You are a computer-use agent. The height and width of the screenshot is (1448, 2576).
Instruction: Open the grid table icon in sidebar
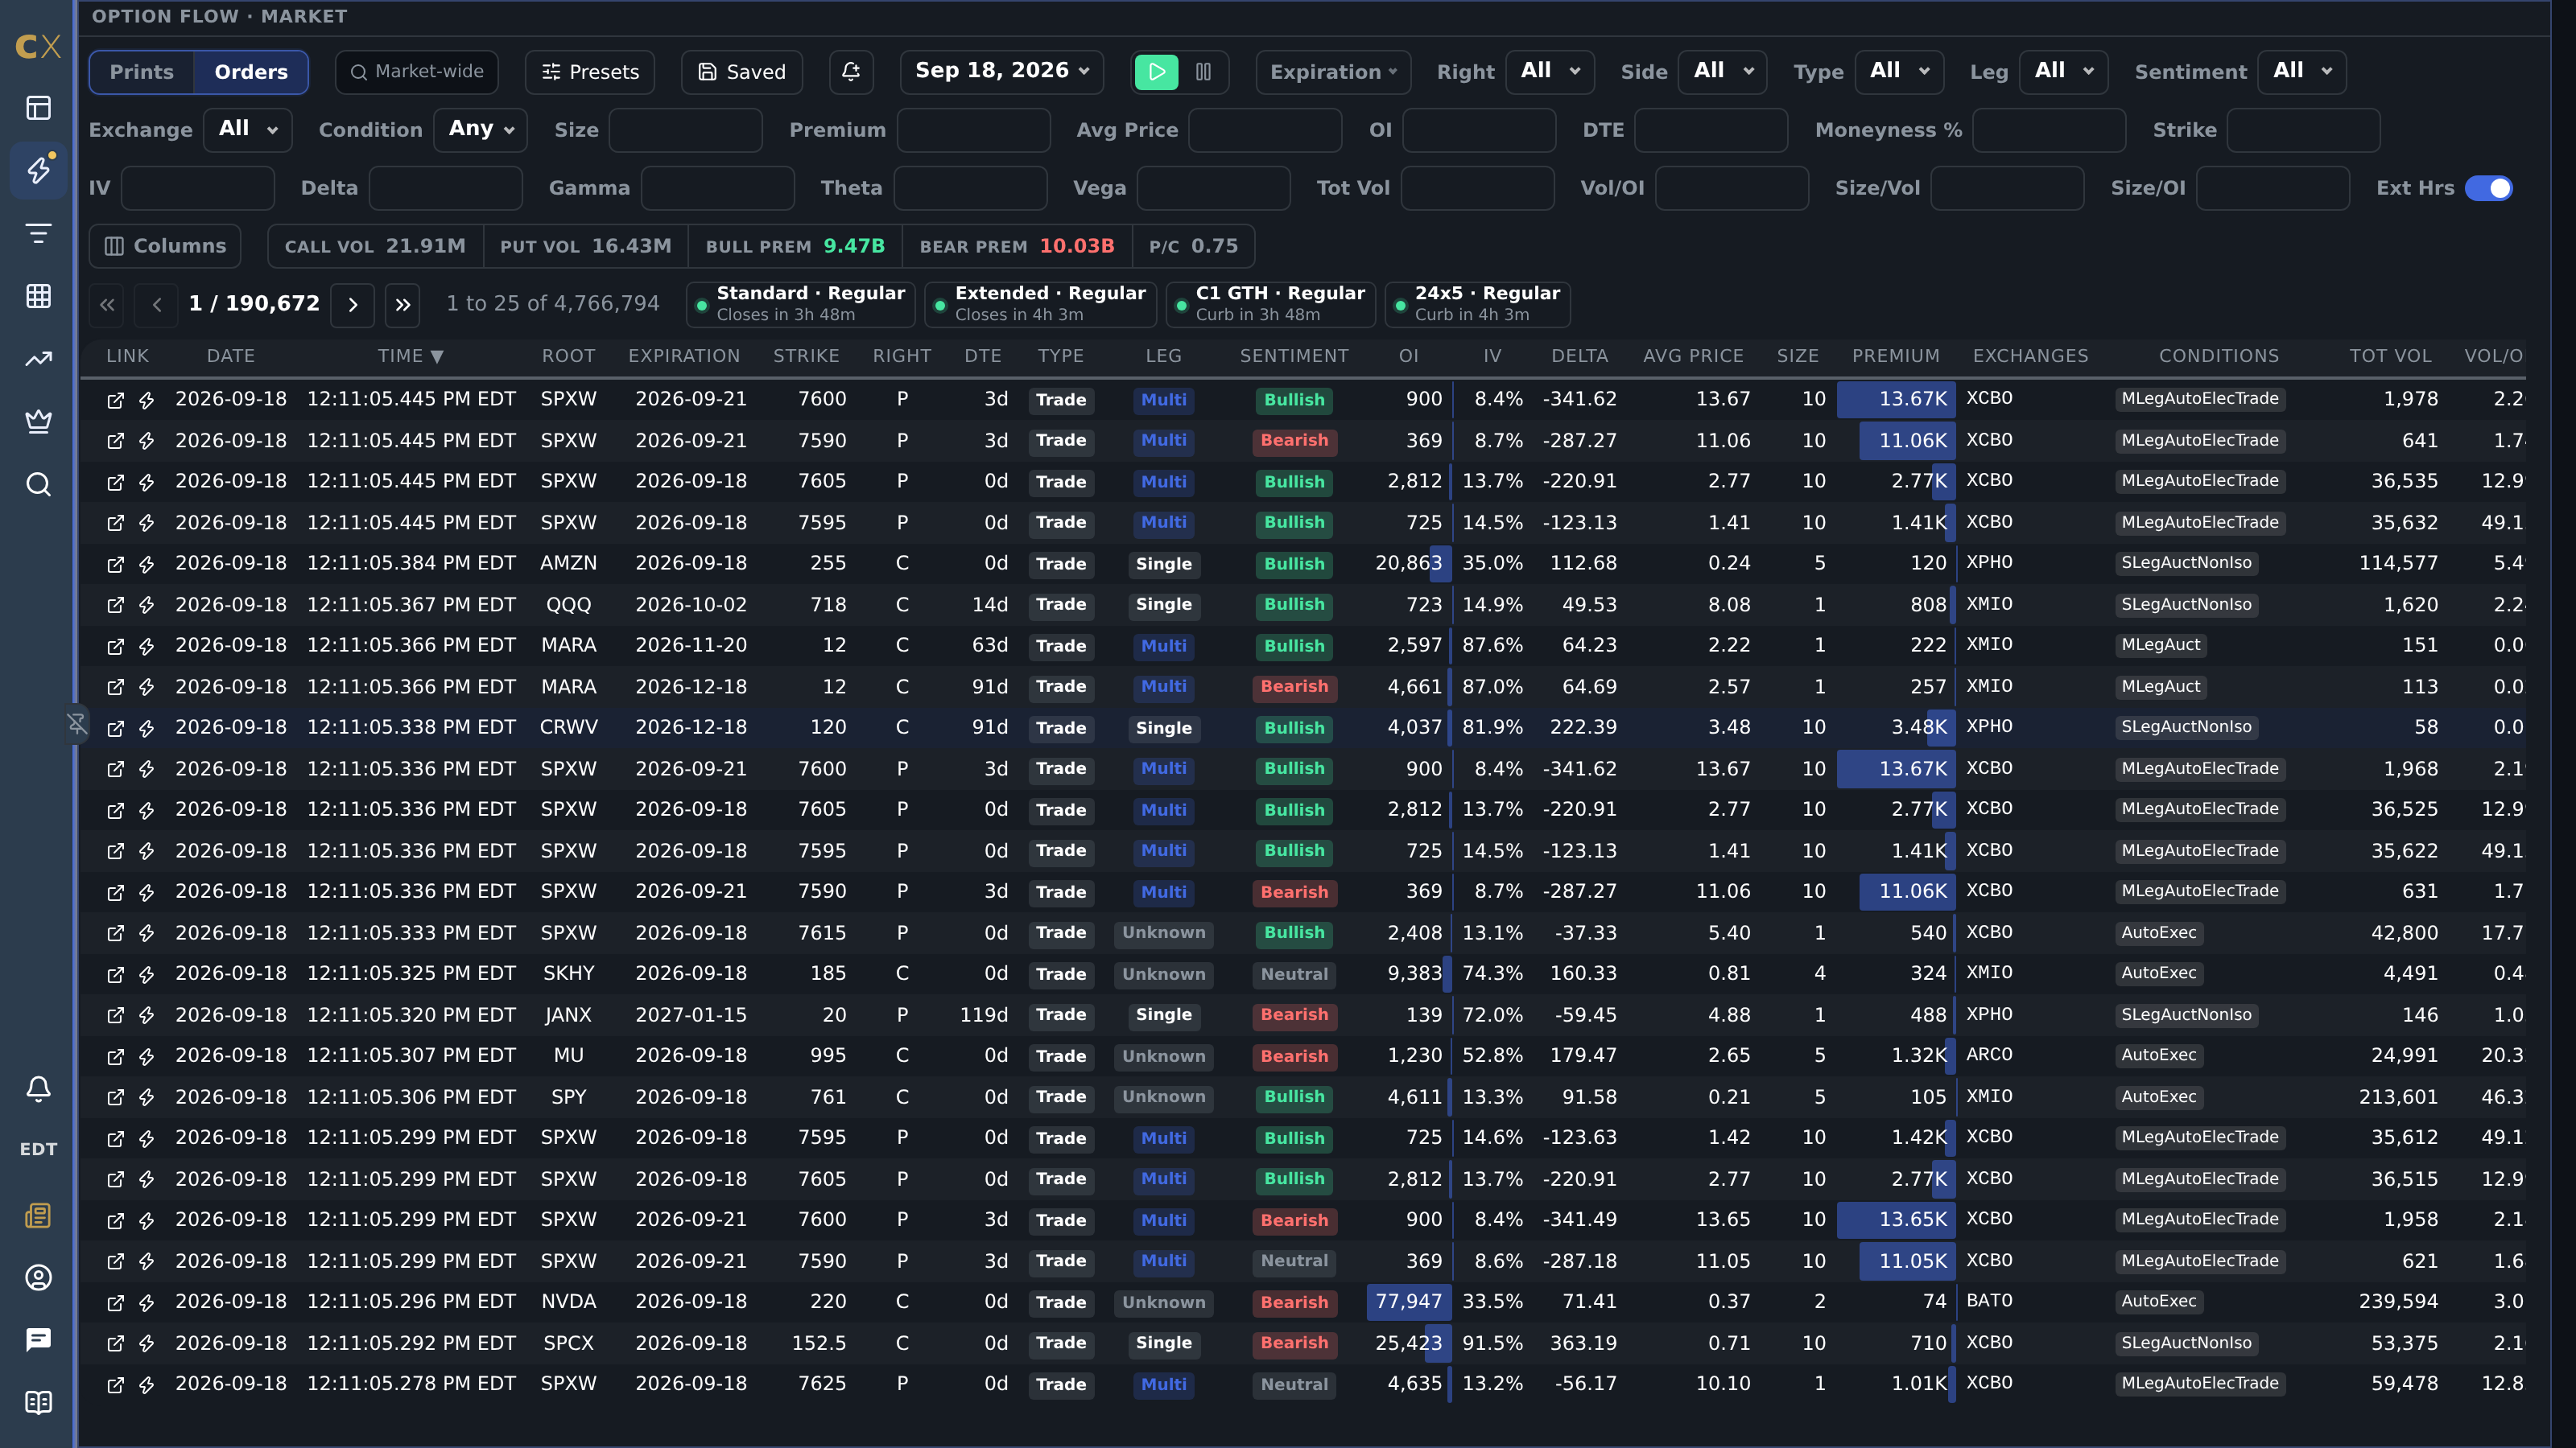38,296
